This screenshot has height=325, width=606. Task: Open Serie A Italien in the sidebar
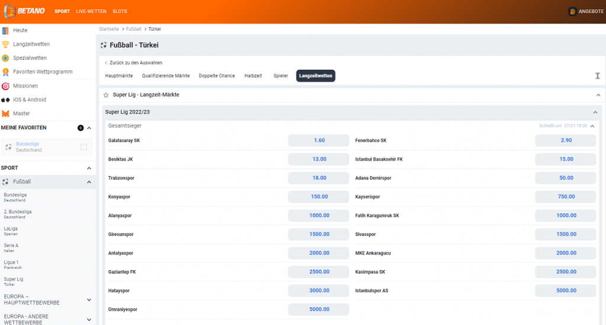(11, 248)
